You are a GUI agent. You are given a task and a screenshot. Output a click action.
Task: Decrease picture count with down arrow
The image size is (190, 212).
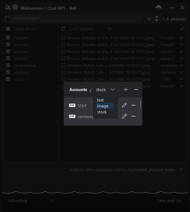157,20
